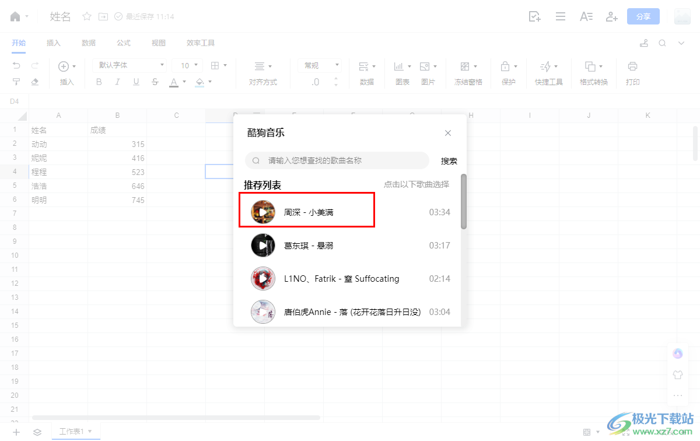Open the skin theme shirt icon
This screenshot has height=441, width=700.
(x=678, y=374)
